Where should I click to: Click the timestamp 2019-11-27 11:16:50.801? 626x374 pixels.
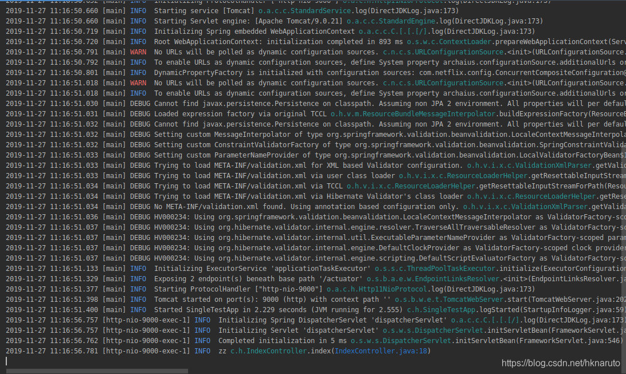point(52,73)
